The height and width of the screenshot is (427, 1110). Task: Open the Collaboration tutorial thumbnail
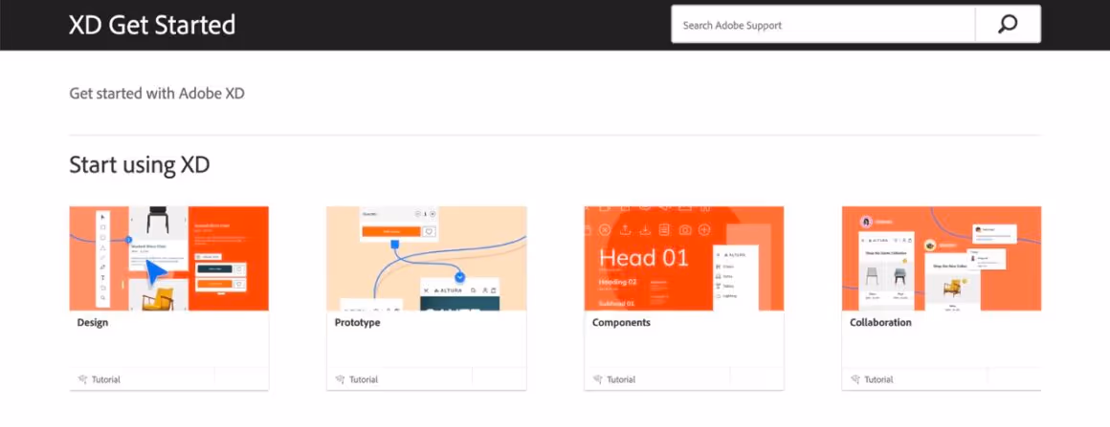[x=942, y=258]
